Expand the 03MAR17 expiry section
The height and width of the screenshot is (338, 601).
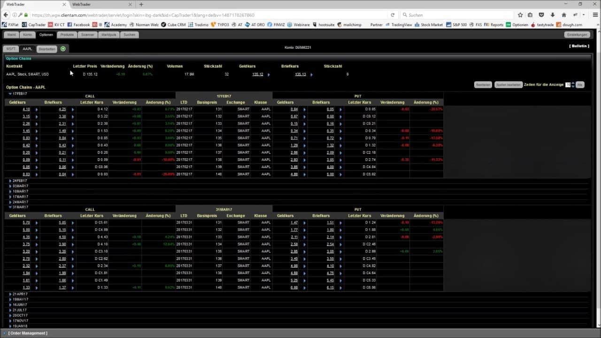pyautogui.click(x=10, y=186)
